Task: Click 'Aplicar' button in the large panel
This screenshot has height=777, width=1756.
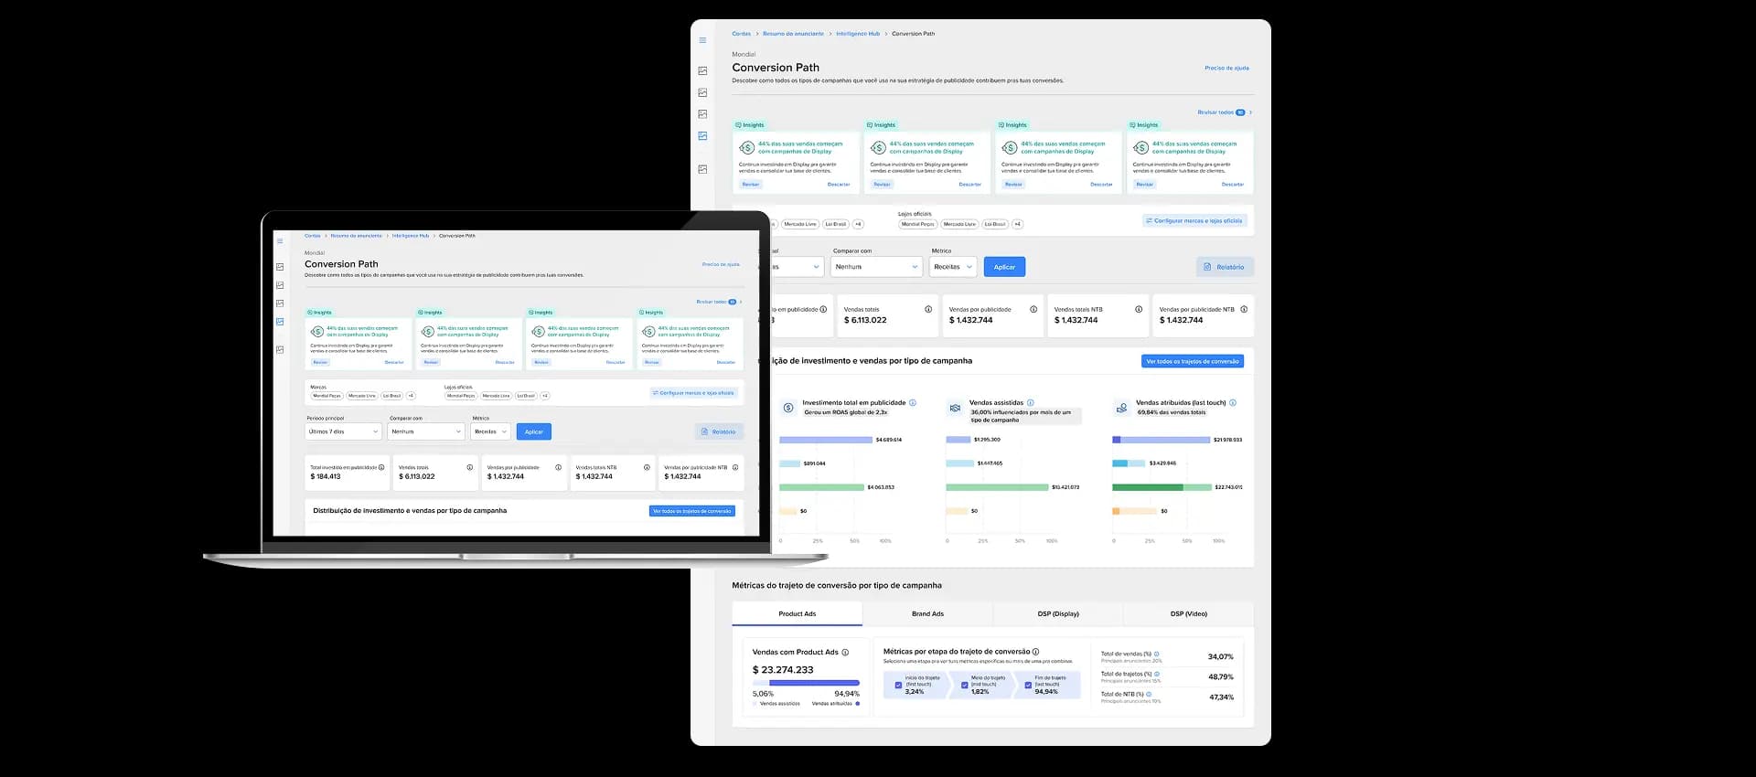Action: (1004, 267)
